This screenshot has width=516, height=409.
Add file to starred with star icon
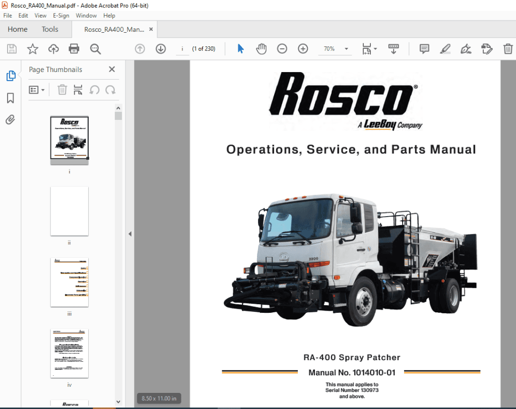pyautogui.click(x=33, y=49)
